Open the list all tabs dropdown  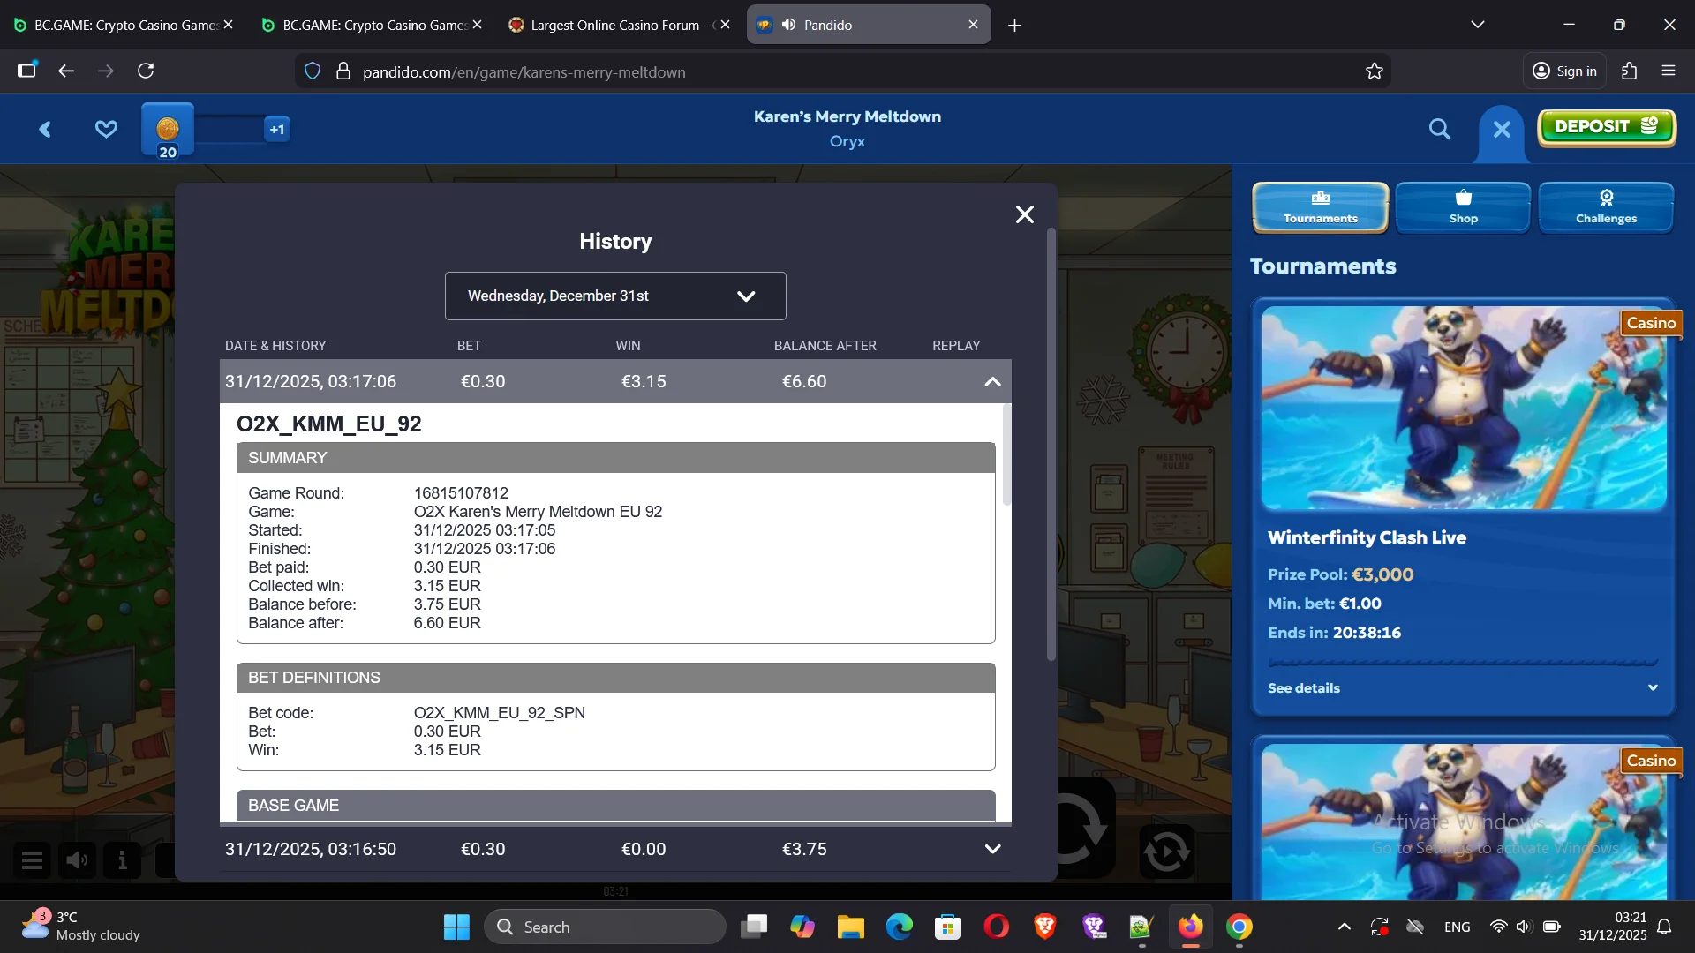point(1478,25)
